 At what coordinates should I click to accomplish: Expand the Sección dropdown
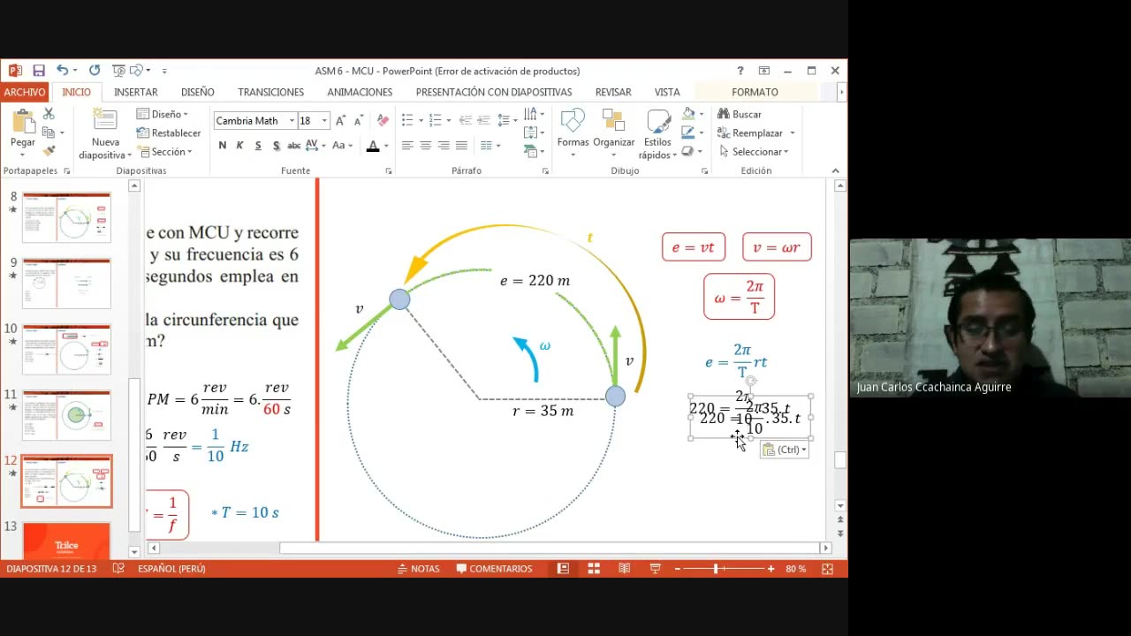[164, 151]
